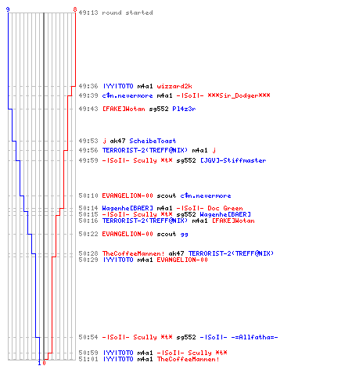352x391 pixels.
Task: Select the 49:56 timestamp
Action: pyautogui.click(x=88, y=150)
